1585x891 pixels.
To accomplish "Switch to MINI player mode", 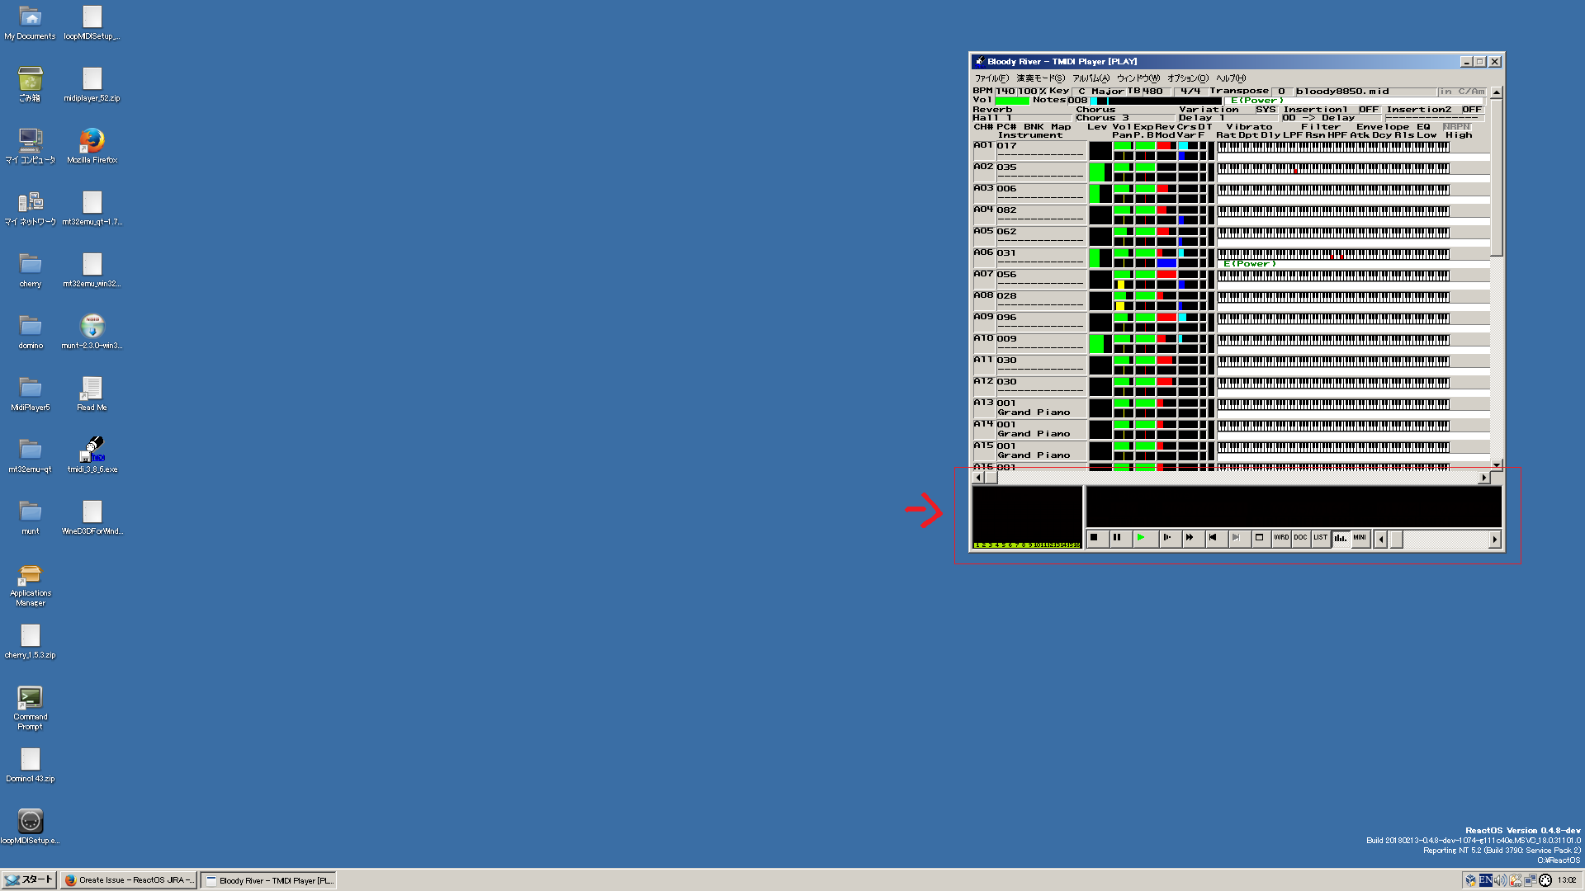I will click(1360, 538).
